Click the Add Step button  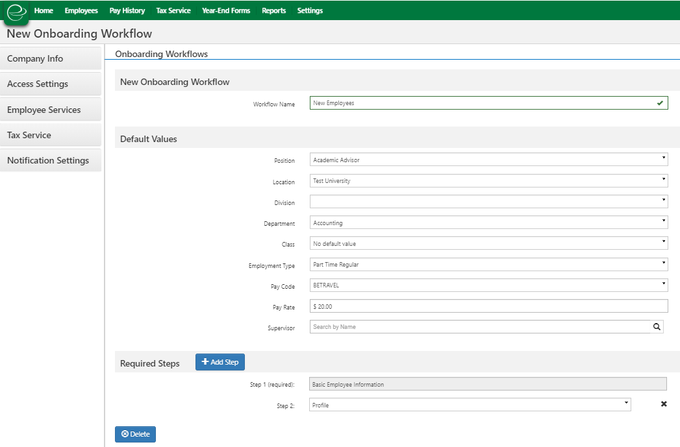220,362
